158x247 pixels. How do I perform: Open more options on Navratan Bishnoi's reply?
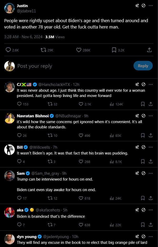click(151, 115)
